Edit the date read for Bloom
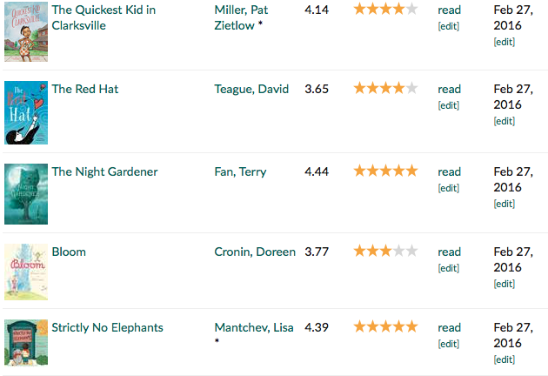The image size is (548, 376). (x=504, y=284)
